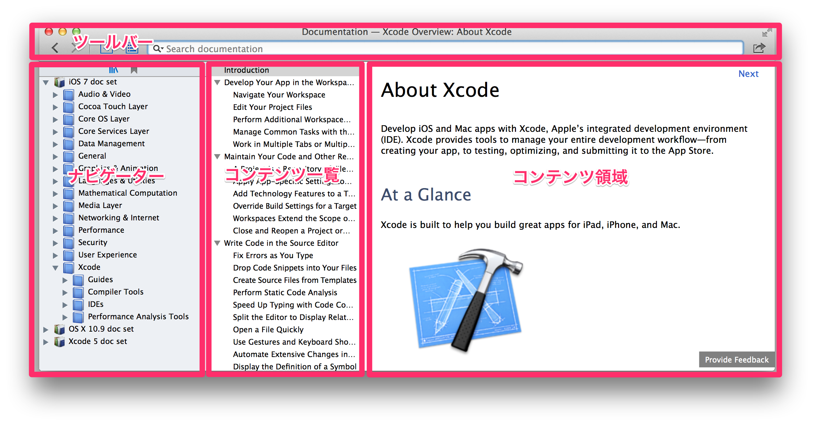
Task: Click the Security folder icon
Action: pyautogui.click(x=69, y=243)
